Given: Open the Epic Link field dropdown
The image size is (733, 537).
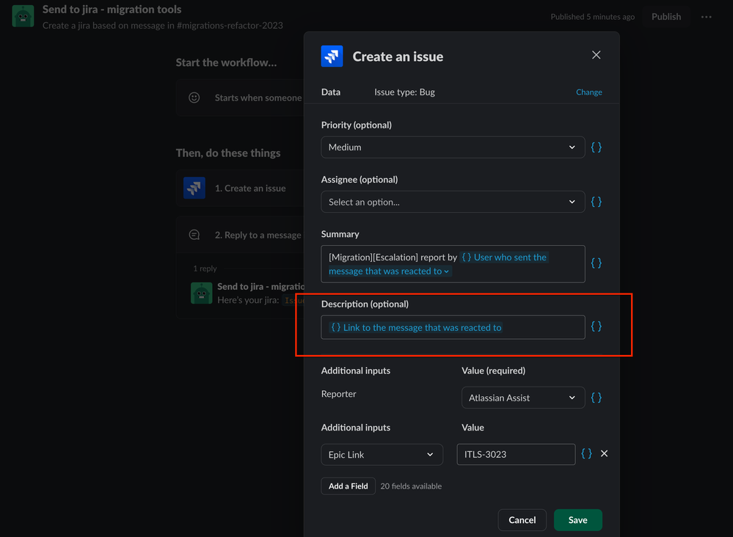Looking at the screenshot, I should [382, 455].
